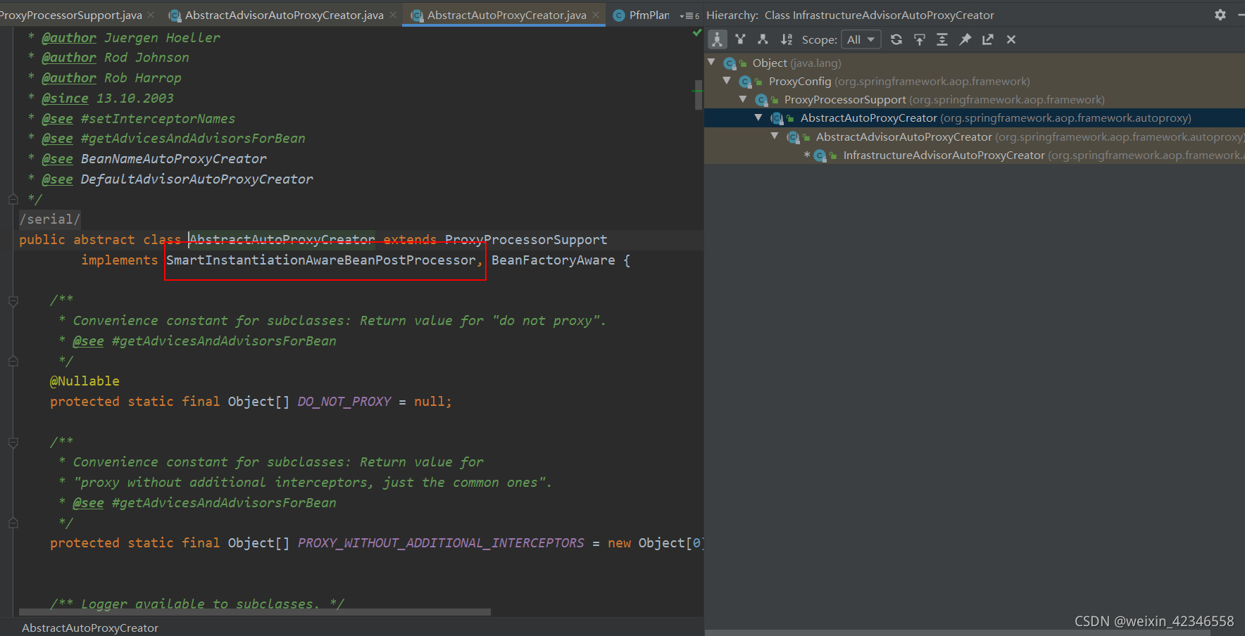
Task: Collapse ProxyProcessorSupport tree node
Action: pyautogui.click(x=743, y=99)
